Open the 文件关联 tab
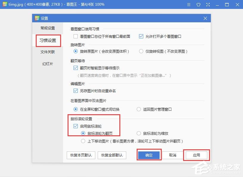Image resolution: width=243 pixels, height=177 pixels. (x=48, y=52)
